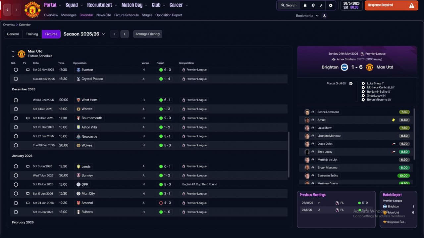Click the Arrange Friendly button
The width and height of the screenshot is (424, 238).
coord(148,34)
